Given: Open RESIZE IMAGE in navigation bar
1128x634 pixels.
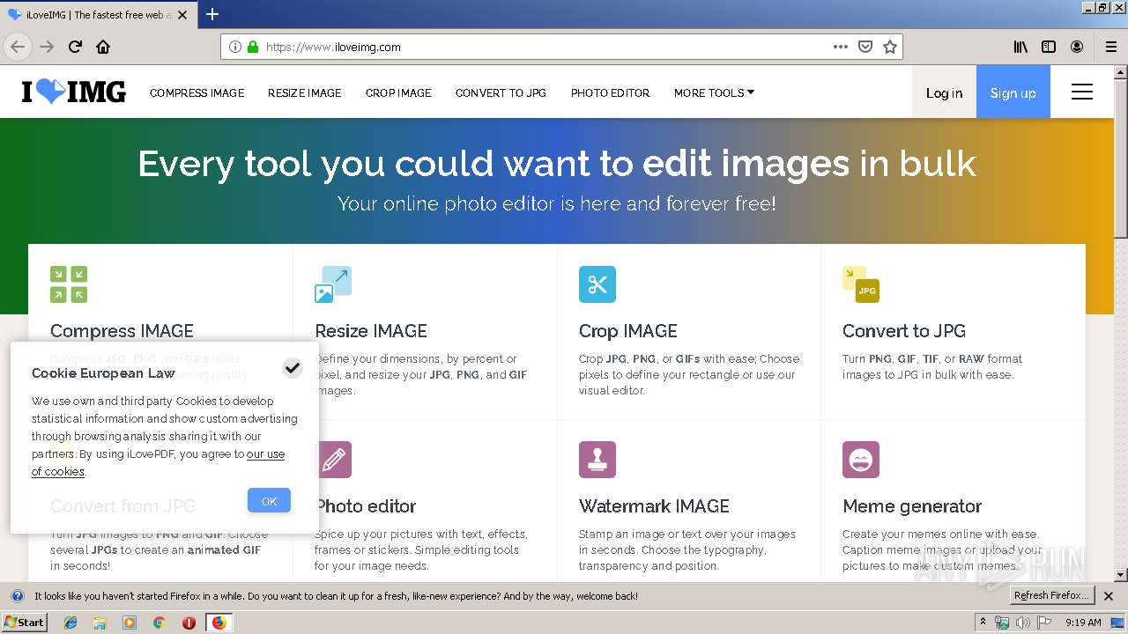Looking at the screenshot, I should pyautogui.click(x=305, y=92).
